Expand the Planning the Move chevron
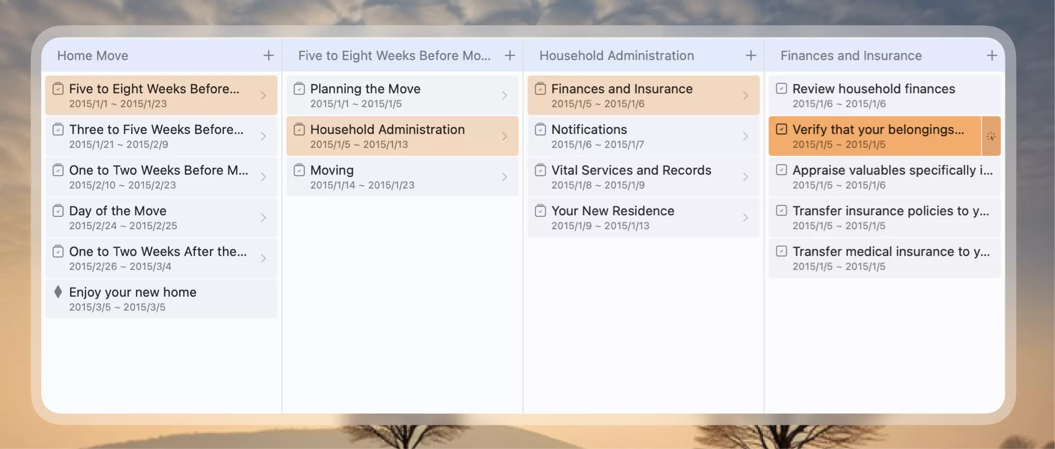The image size is (1055, 449). click(x=504, y=96)
